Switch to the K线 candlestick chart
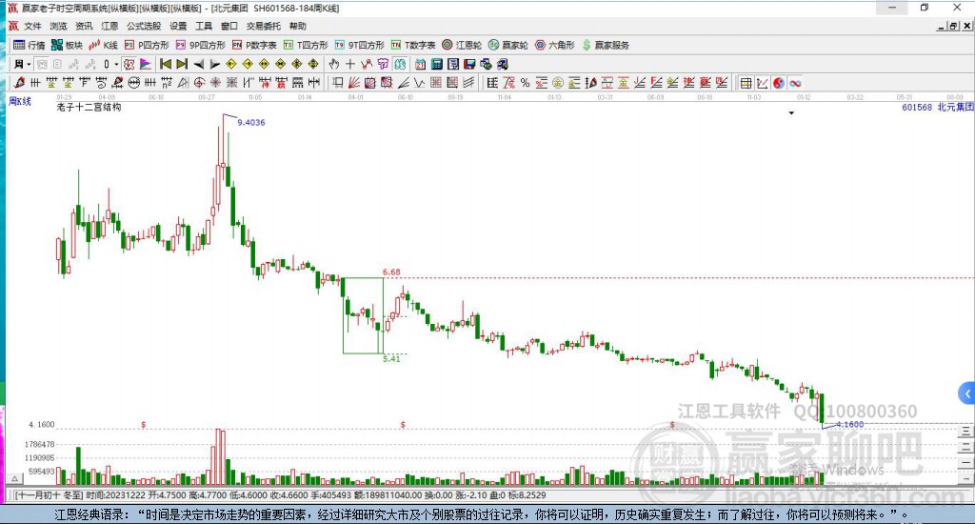 click(103, 45)
